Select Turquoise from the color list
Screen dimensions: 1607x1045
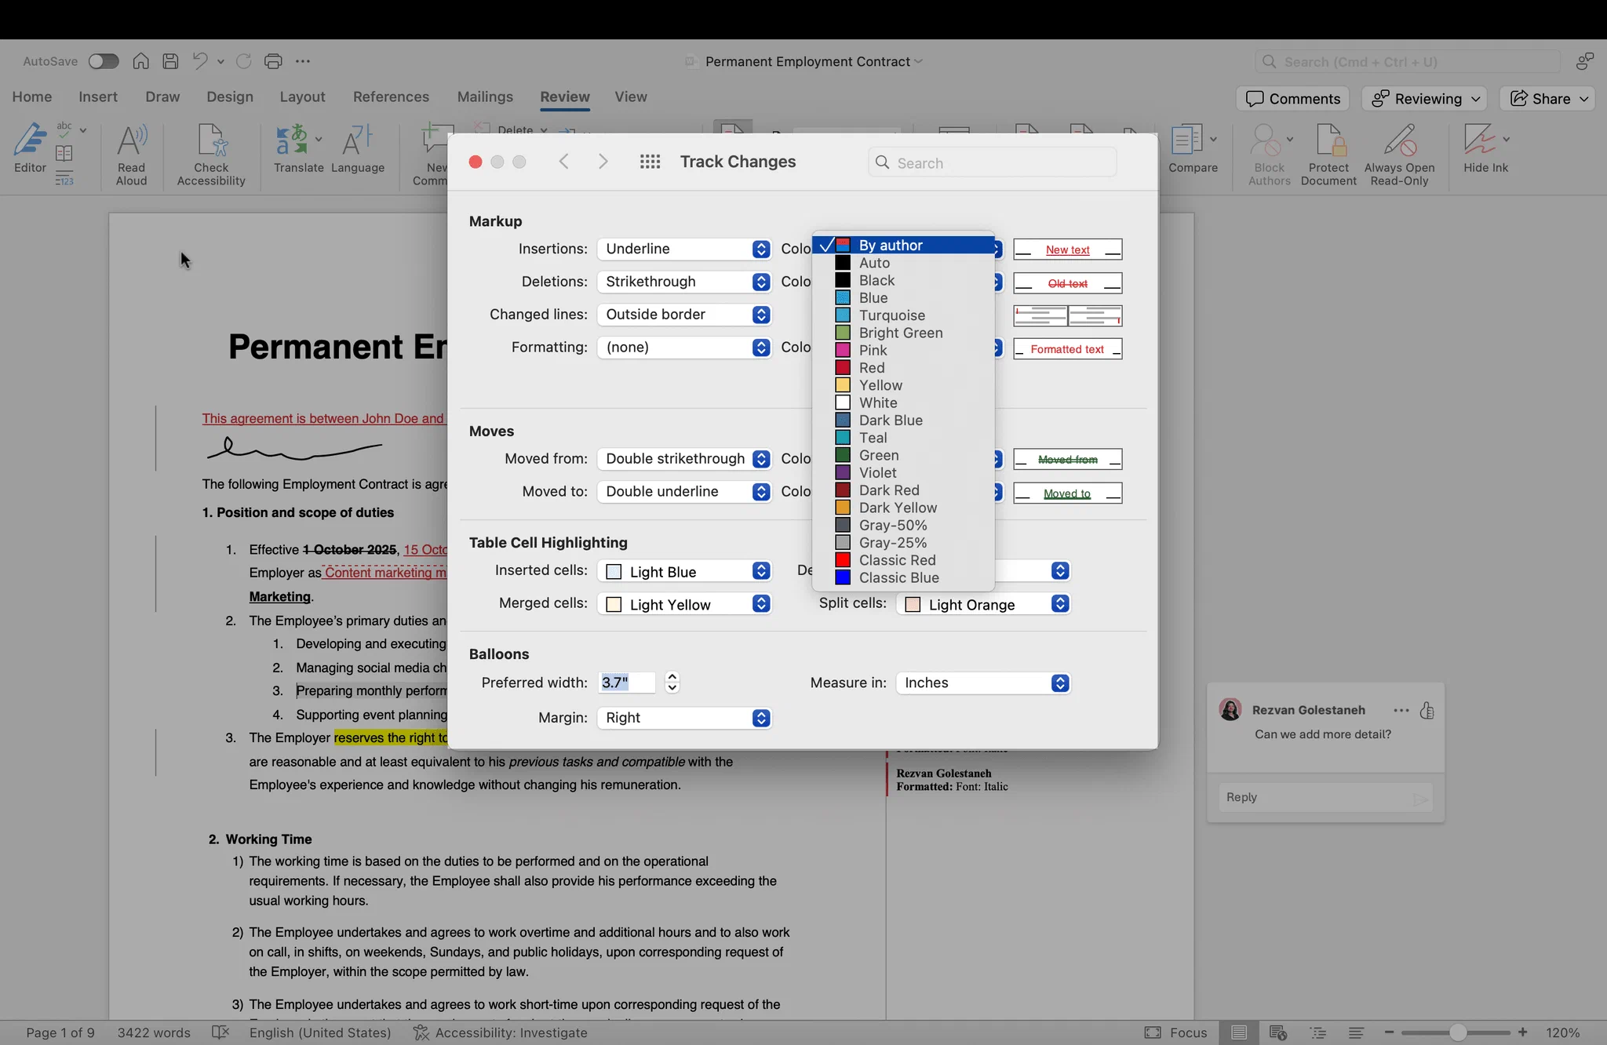click(x=903, y=315)
